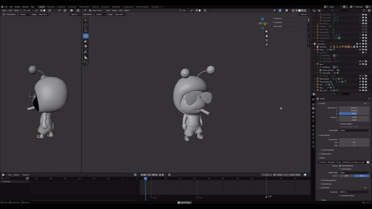Enable Stereoscopy checkbox
Screen dimensions: 372x209
pos(320,154)
